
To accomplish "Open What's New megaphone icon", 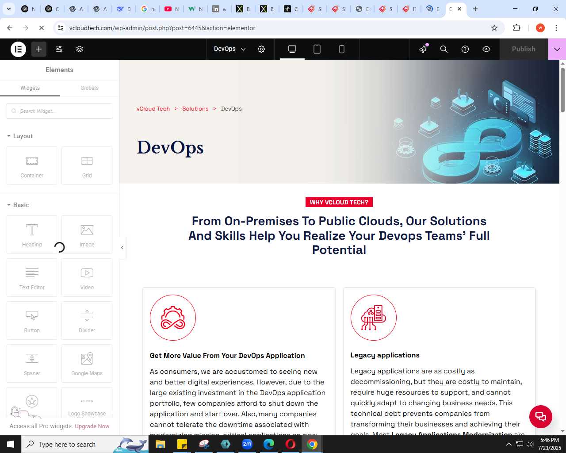I will click(x=423, y=49).
